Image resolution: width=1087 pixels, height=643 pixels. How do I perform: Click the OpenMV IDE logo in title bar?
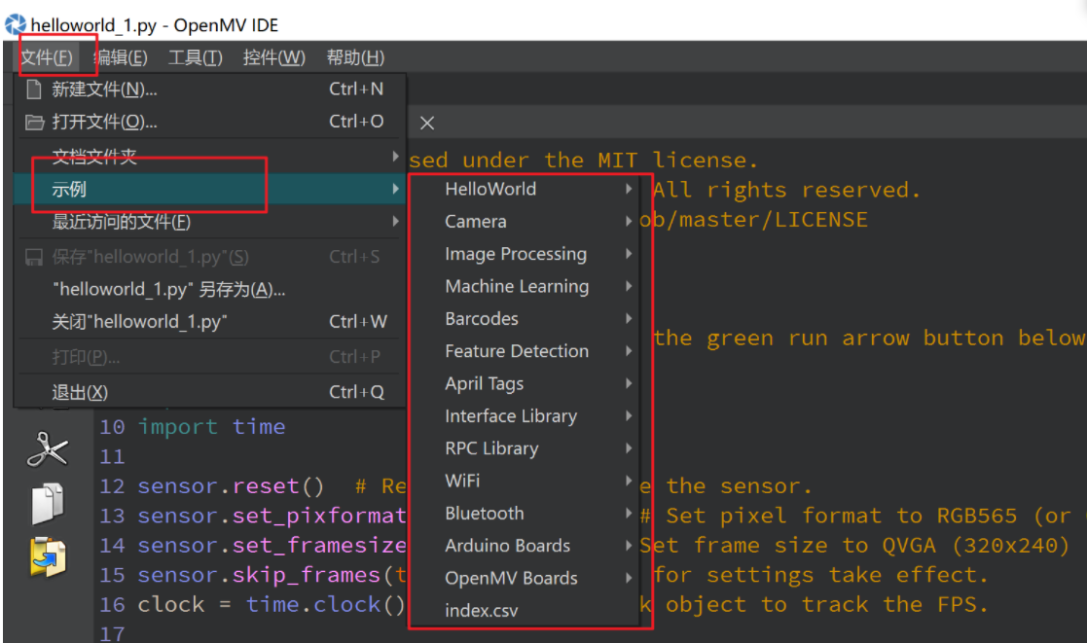[x=16, y=25]
